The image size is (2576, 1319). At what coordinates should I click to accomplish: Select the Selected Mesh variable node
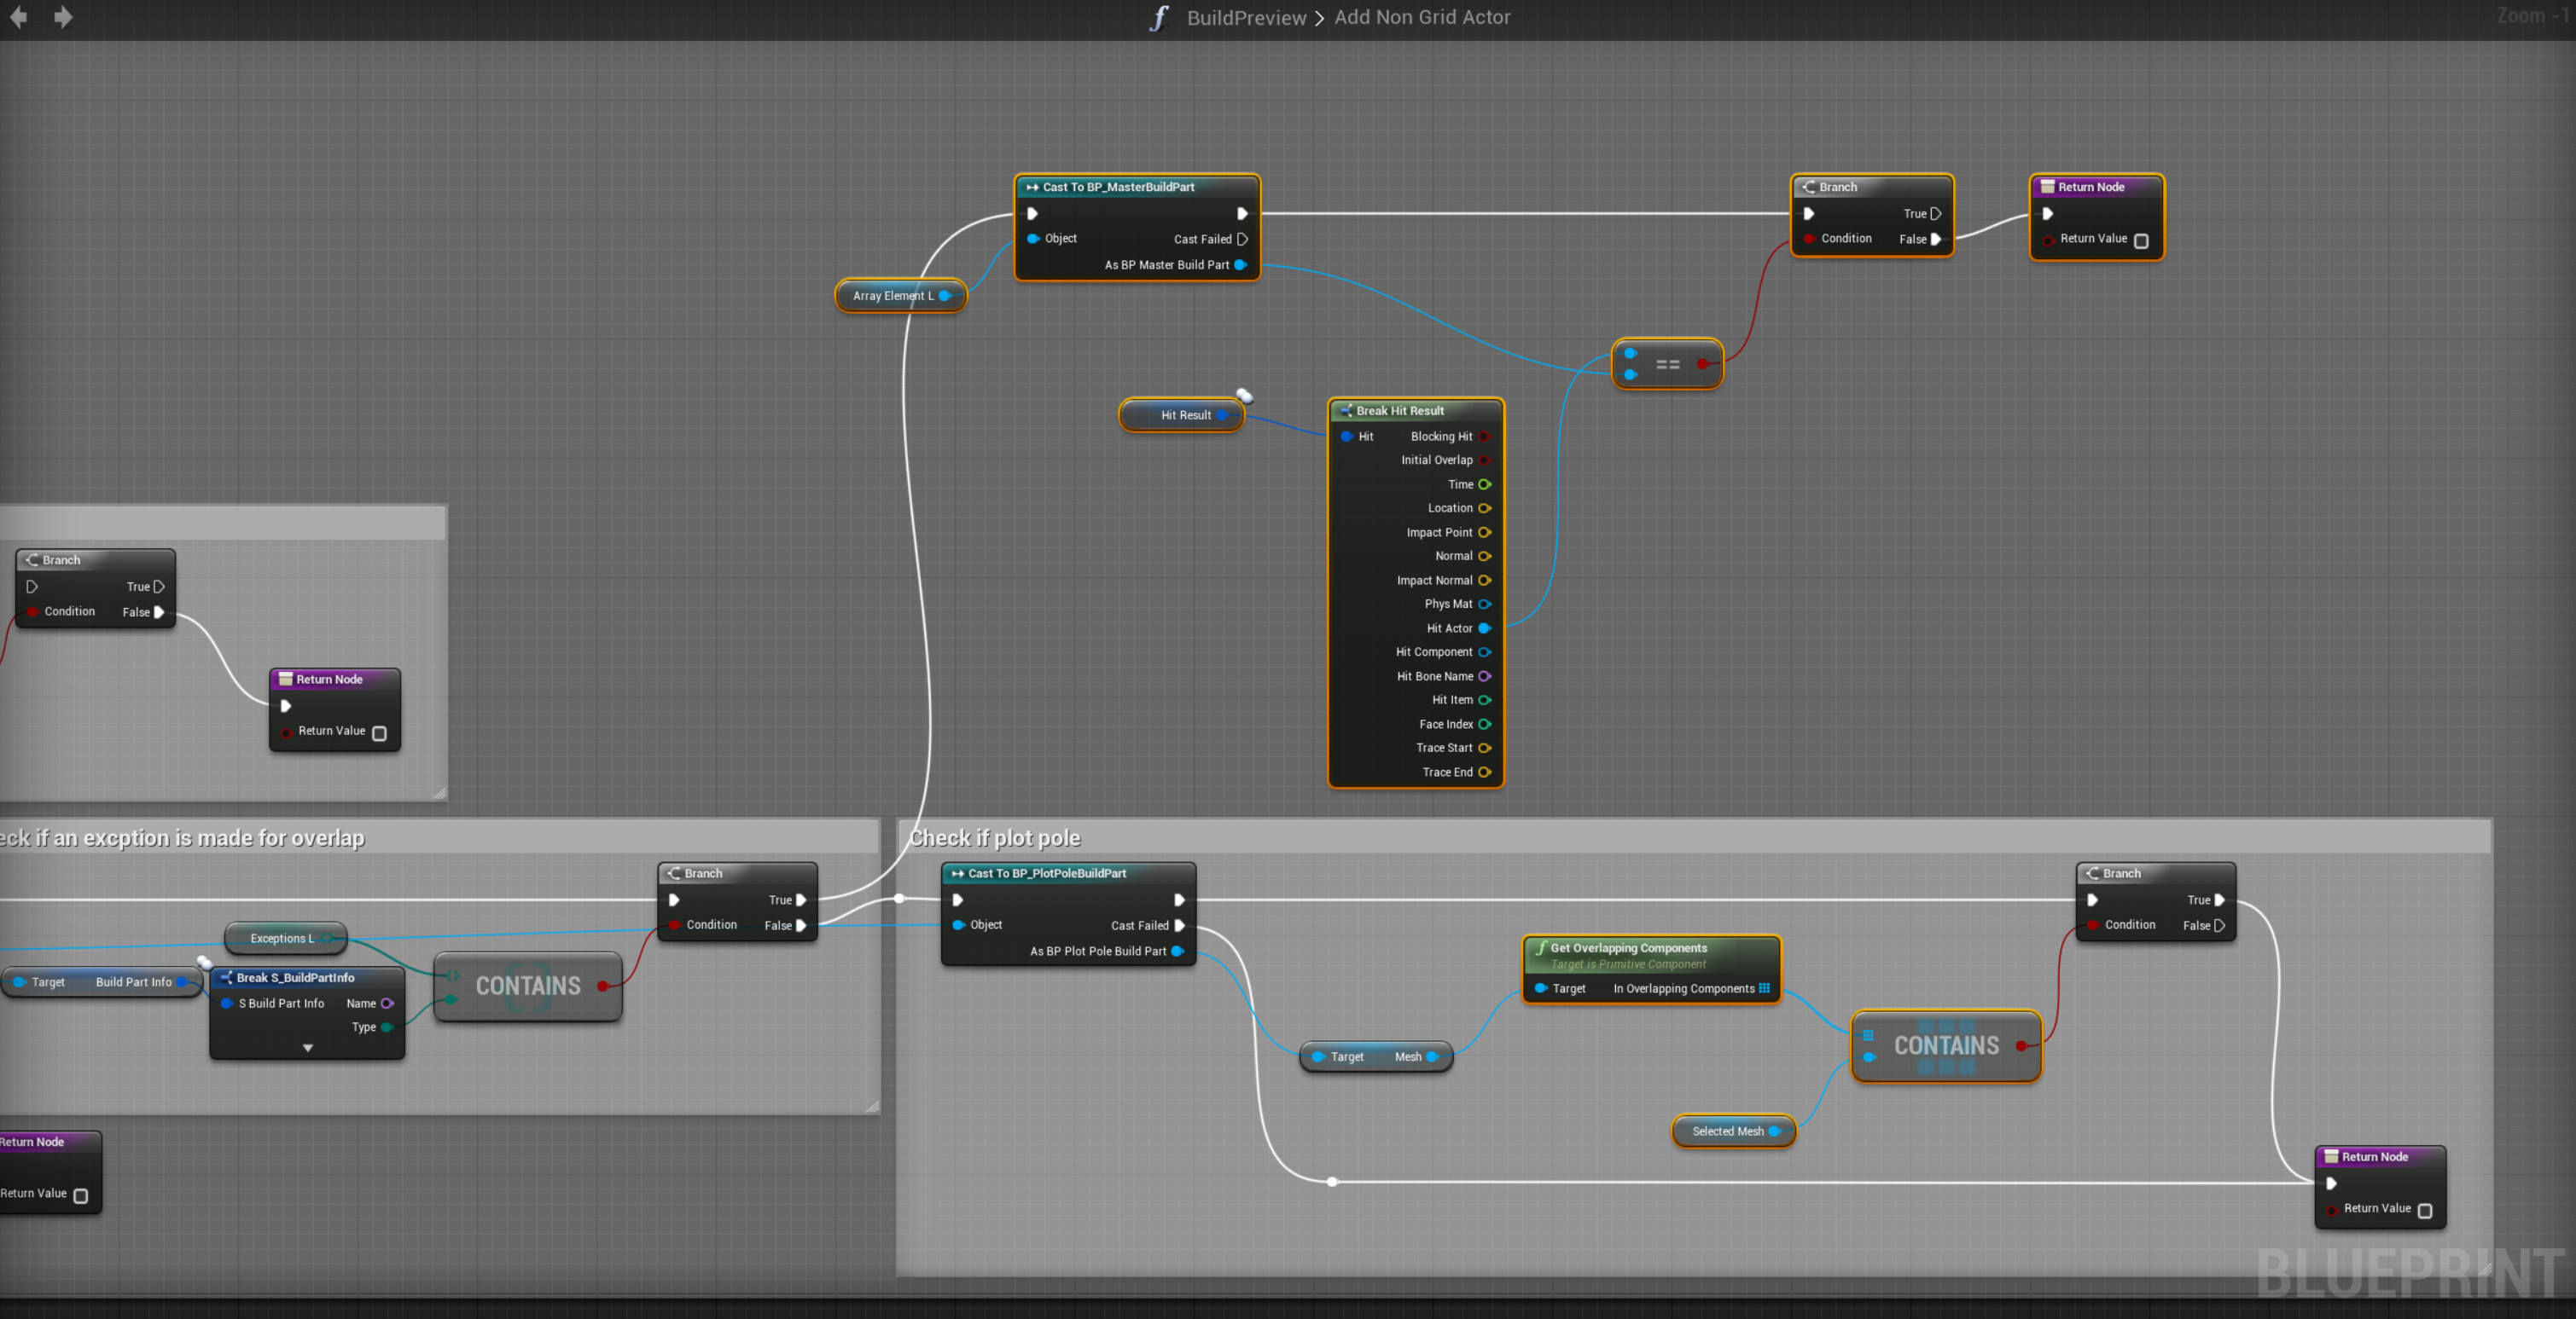click(x=1727, y=1131)
